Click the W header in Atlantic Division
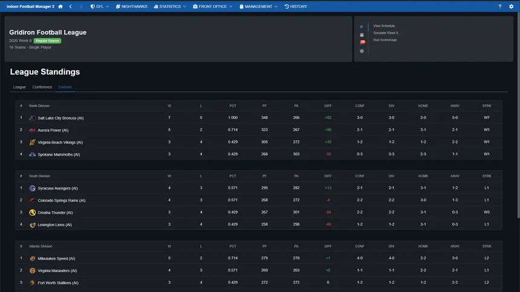Viewport: 520px width, 292px height. click(169, 246)
